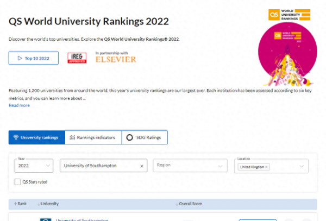Open the Year 2022 dropdown
This screenshot has width=326, height=221.
coord(34,166)
